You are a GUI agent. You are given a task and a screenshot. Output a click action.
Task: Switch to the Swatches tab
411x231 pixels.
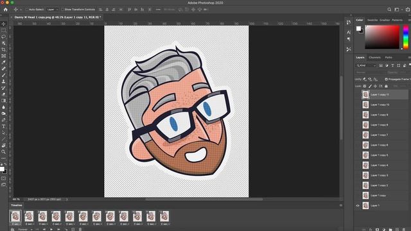372,20
